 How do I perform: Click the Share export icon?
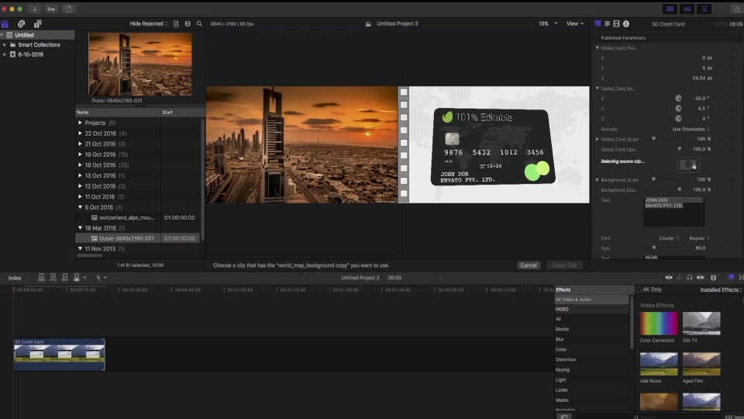coord(737,9)
